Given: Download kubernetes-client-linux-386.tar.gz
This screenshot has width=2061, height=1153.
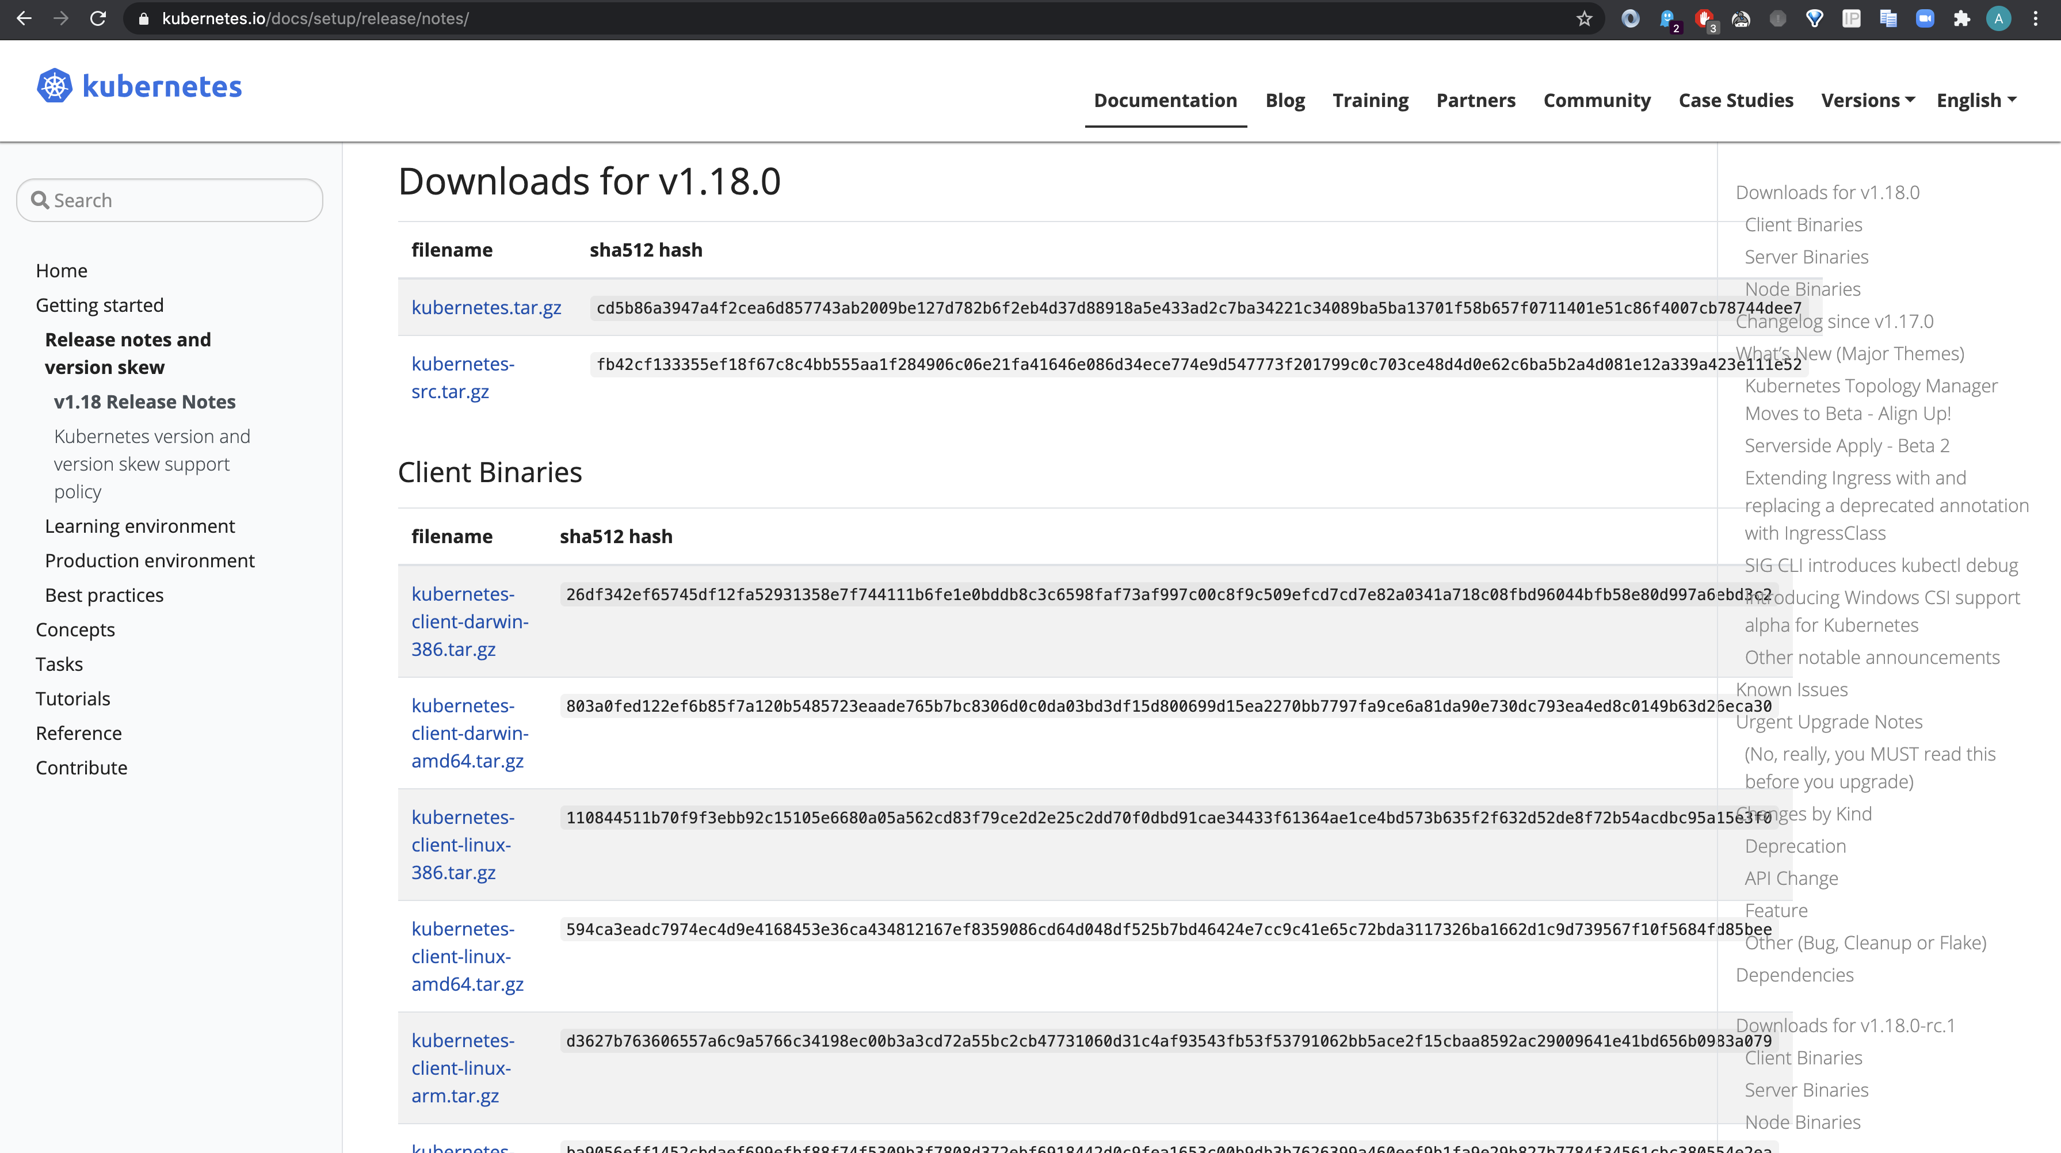Looking at the screenshot, I should [463, 845].
